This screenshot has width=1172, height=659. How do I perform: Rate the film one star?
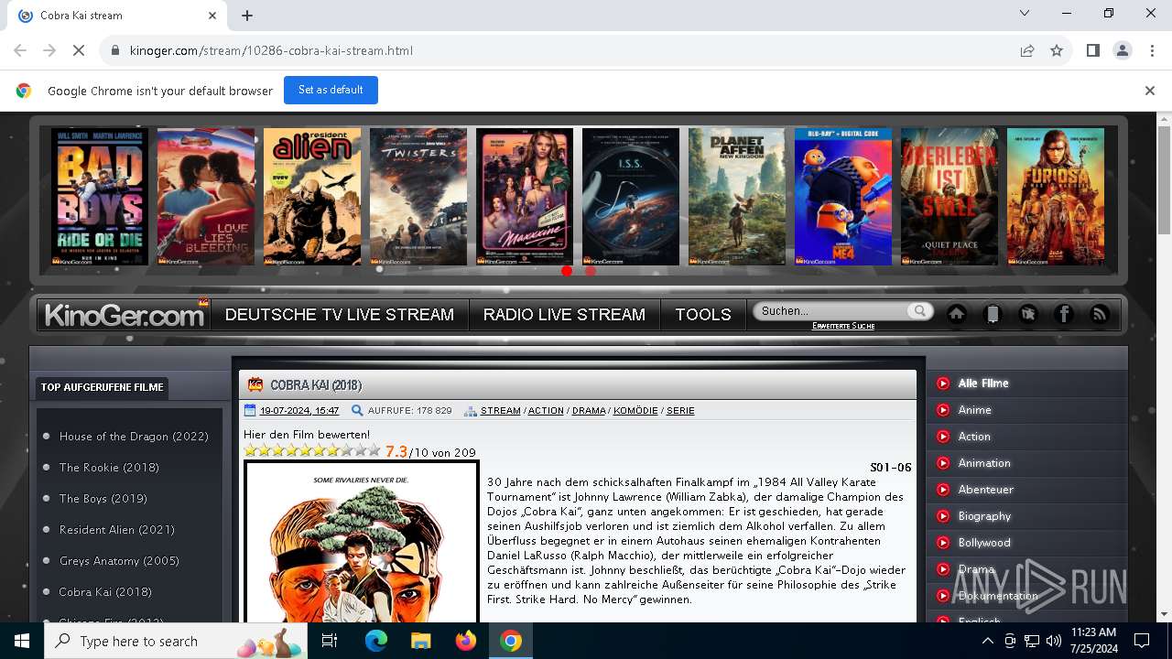tap(251, 450)
